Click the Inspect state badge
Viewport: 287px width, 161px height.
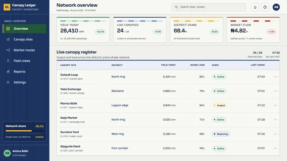coord(219,105)
